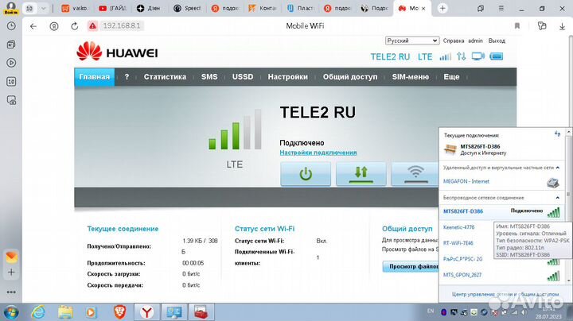Open the Настройки menu item
The height and width of the screenshot is (321, 573).
click(287, 77)
